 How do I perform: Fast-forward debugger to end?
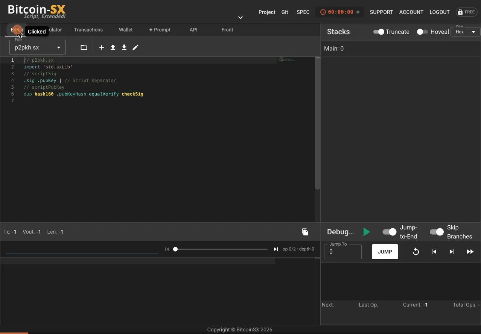470,252
